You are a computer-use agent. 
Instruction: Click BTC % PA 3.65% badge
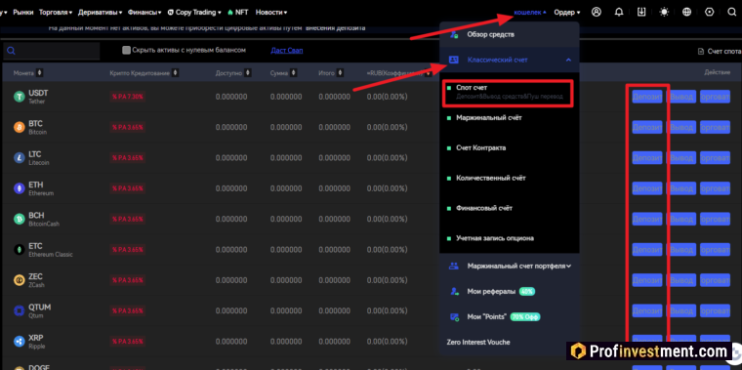coord(127,127)
